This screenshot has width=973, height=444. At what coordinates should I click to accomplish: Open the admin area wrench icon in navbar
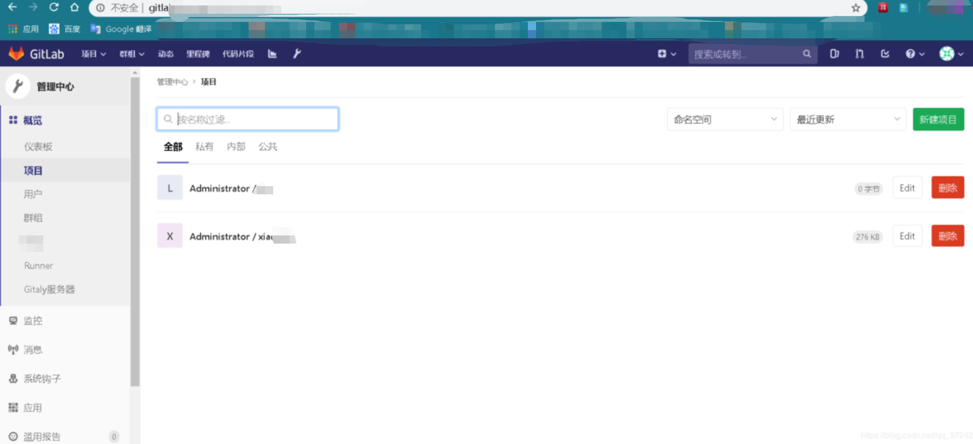297,54
